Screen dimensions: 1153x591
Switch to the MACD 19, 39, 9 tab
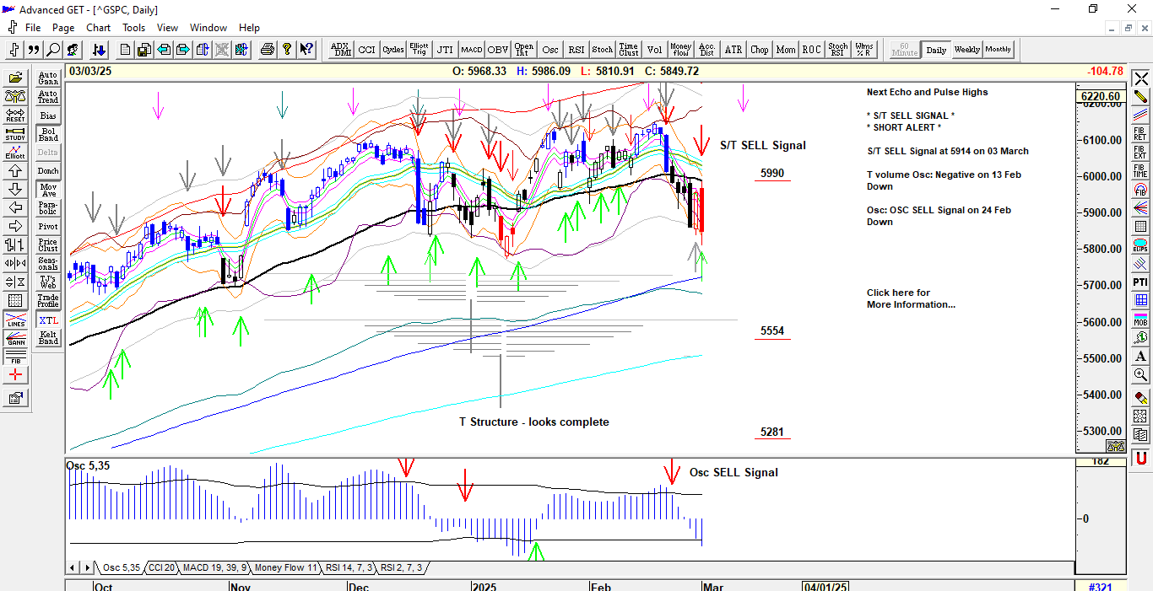[x=214, y=567]
